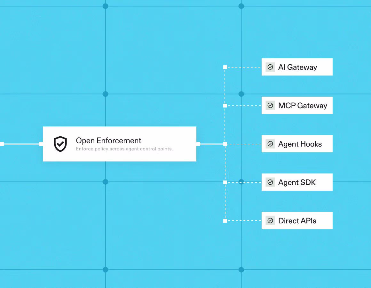The image size is (371, 288).
Task: Click the check icon beside Agent SDK
Action: [270, 182]
